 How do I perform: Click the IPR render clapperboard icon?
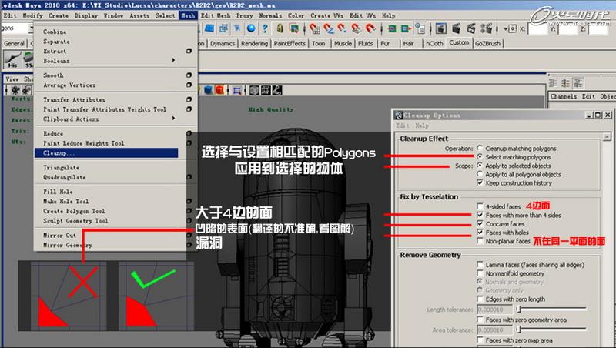tap(471, 28)
